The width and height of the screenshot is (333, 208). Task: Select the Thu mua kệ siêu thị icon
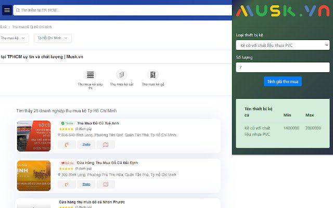91,75
